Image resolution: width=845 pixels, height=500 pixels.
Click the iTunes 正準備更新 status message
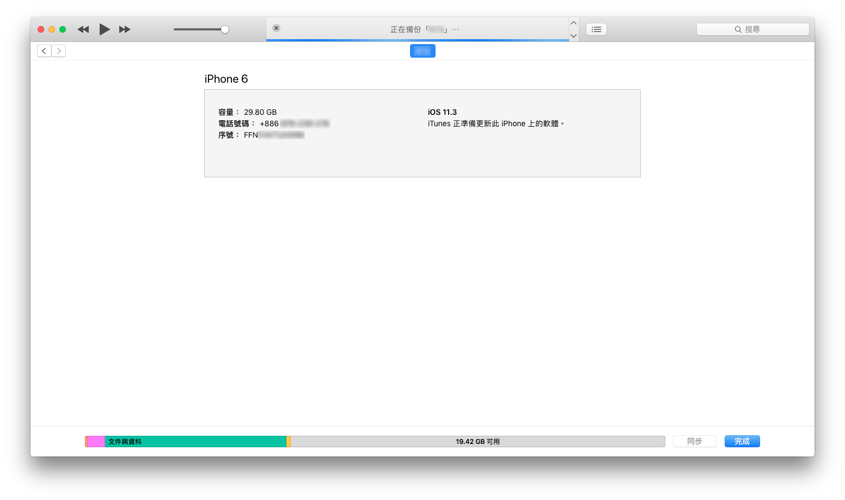(496, 124)
